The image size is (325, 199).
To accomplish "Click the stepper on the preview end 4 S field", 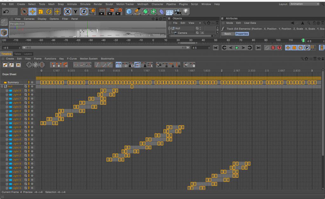I will 209,48.
